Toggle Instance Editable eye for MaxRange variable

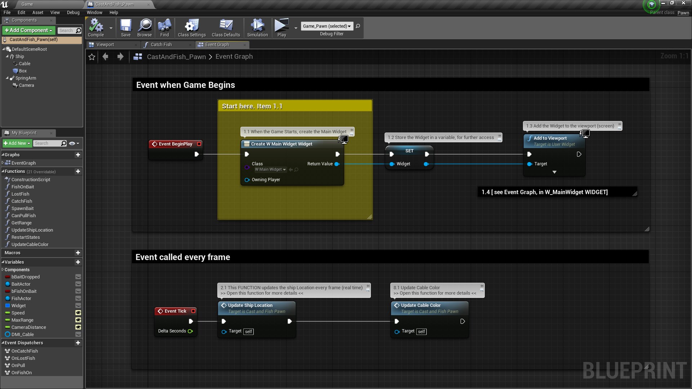point(79,320)
